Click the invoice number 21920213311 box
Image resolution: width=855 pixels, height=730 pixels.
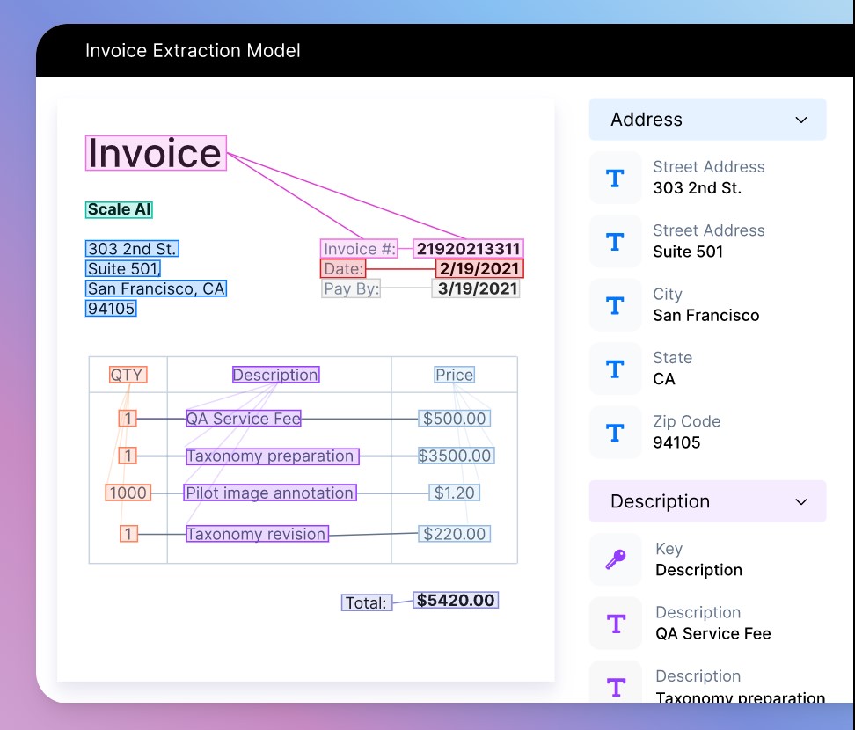point(468,249)
